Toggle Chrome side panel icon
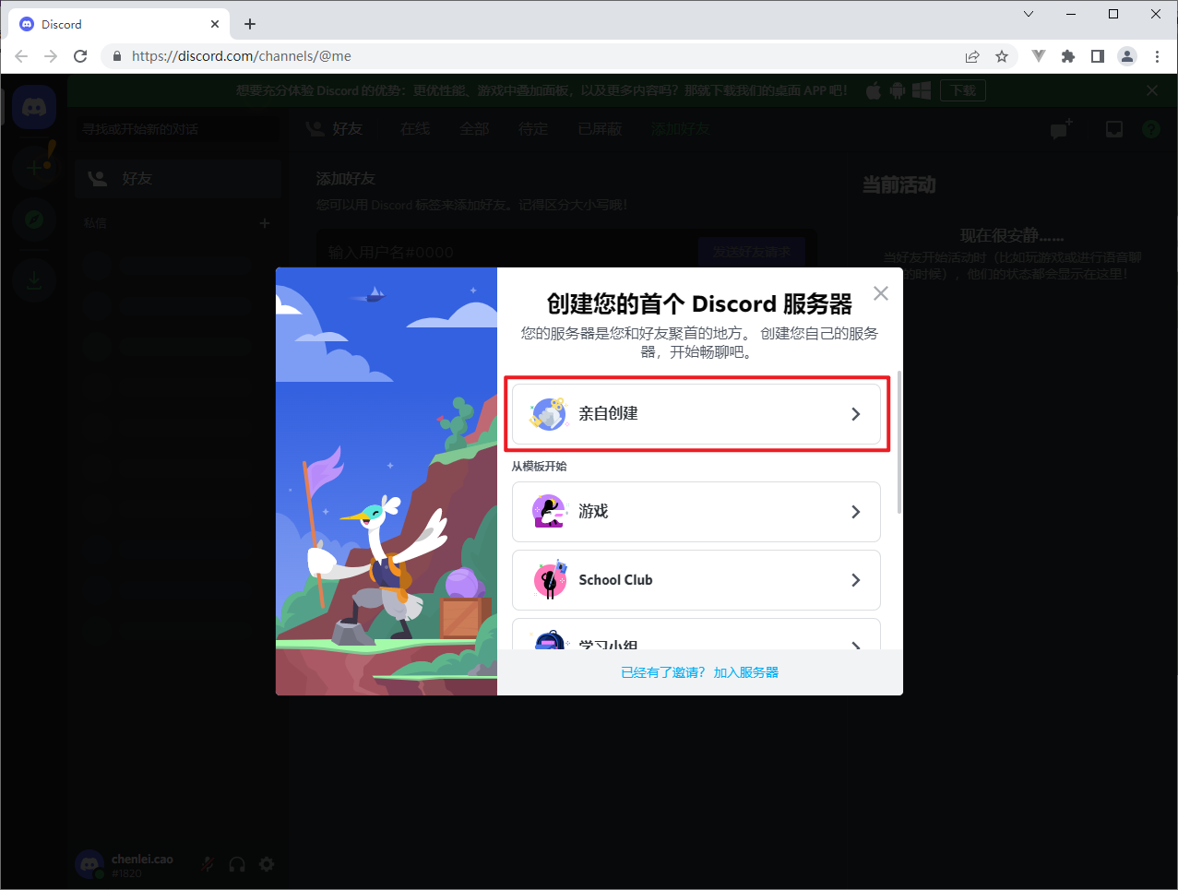The height and width of the screenshot is (890, 1178). click(x=1098, y=56)
